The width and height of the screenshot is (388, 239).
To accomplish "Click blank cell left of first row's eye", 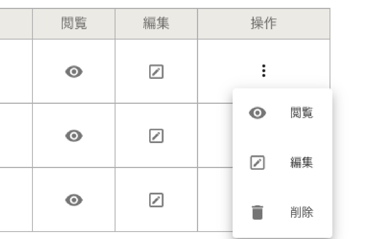I will tap(16, 71).
